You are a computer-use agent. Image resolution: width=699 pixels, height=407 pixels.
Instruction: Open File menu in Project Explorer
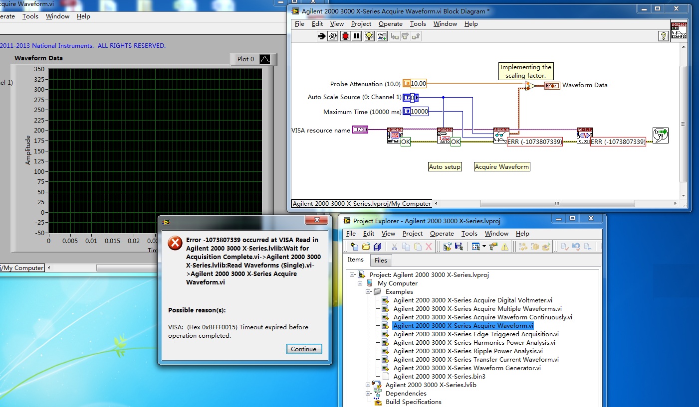(x=351, y=233)
